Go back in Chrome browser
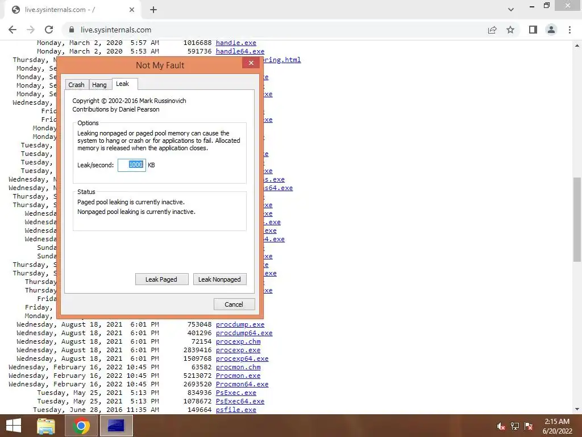 (13, 30)
